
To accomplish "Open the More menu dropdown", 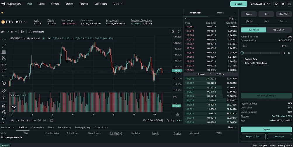I will point(118,4).
